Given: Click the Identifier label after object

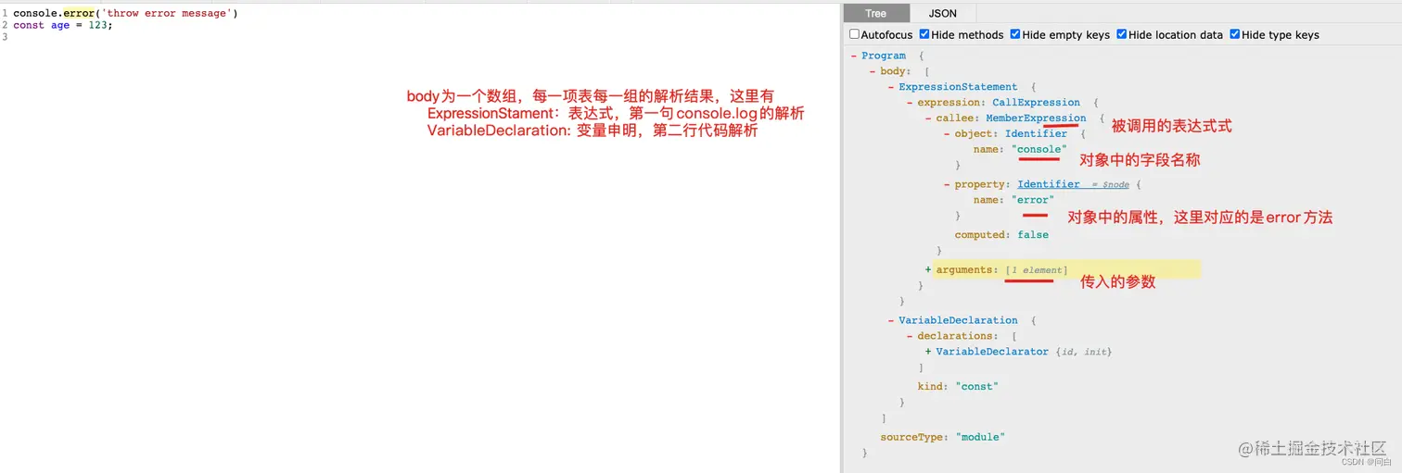Looking at the screenshot, I should (1036, 133).
